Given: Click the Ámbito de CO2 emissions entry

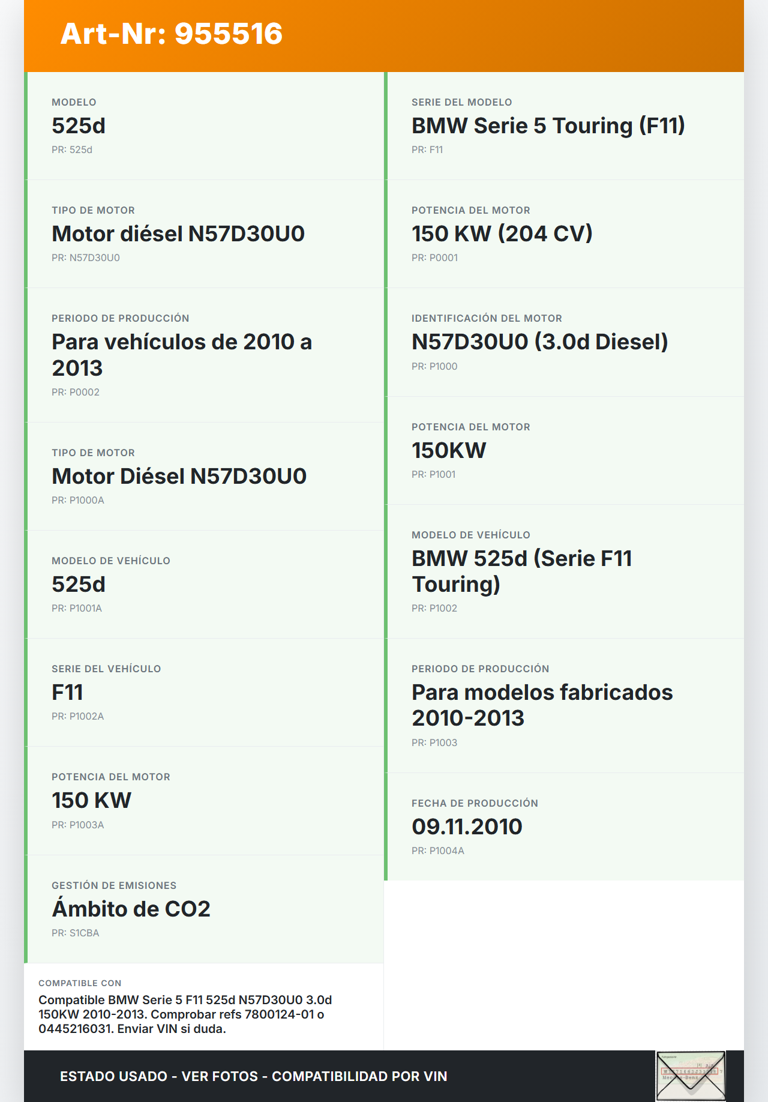Looking at the screenshot, I should click(131, 909).
